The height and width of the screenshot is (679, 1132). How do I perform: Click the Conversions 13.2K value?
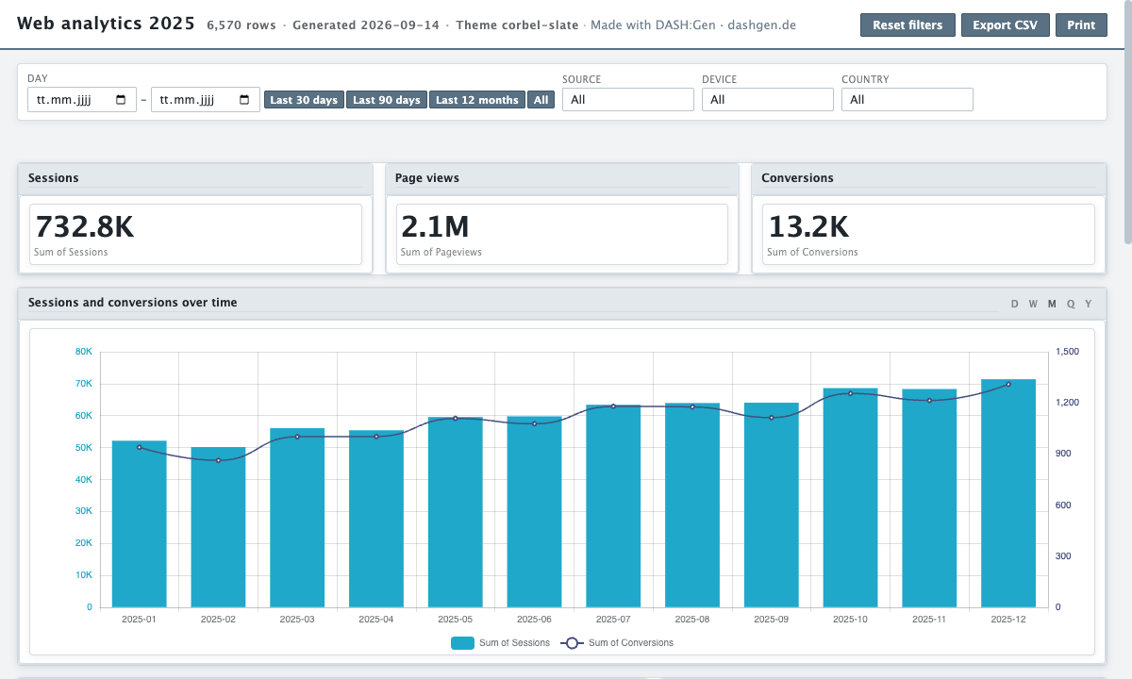tap(808, 227)
